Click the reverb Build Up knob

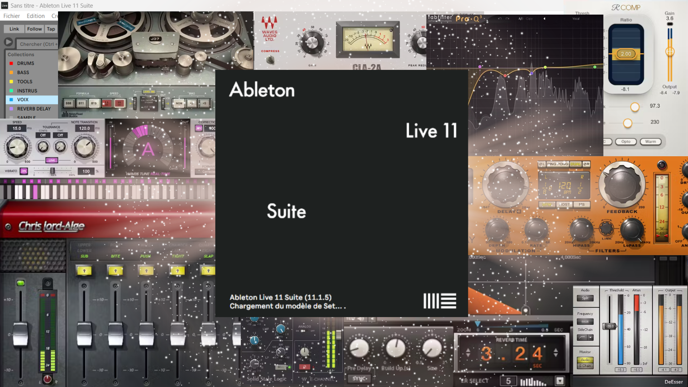click(396, 349)
